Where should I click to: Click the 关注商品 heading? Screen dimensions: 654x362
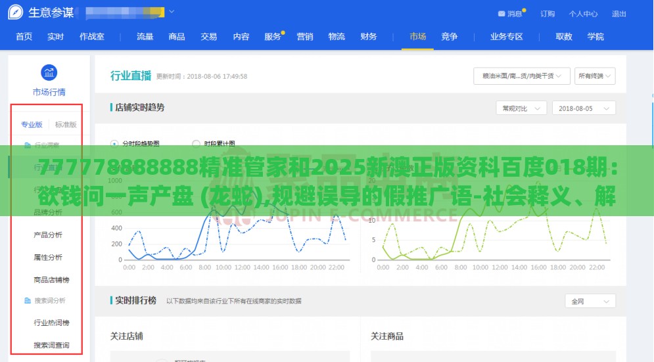coord(387,336)
